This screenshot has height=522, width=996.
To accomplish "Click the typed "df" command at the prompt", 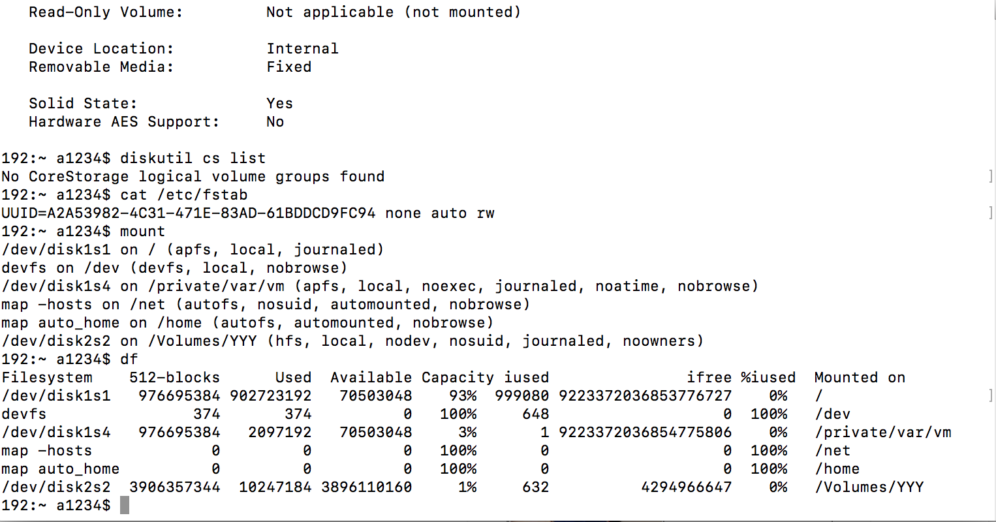I will tap(129, 360).
